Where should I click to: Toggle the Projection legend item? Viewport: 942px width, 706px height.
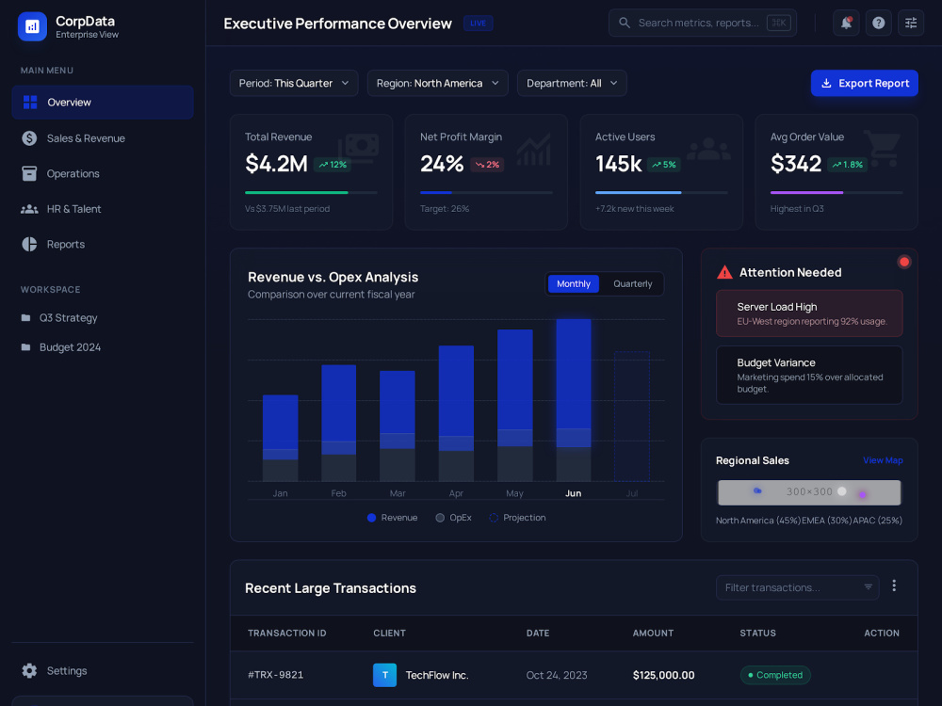tap(517, 518)
